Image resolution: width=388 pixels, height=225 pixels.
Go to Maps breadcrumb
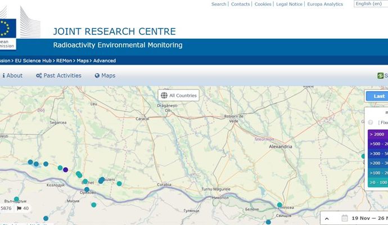point(83,61)
